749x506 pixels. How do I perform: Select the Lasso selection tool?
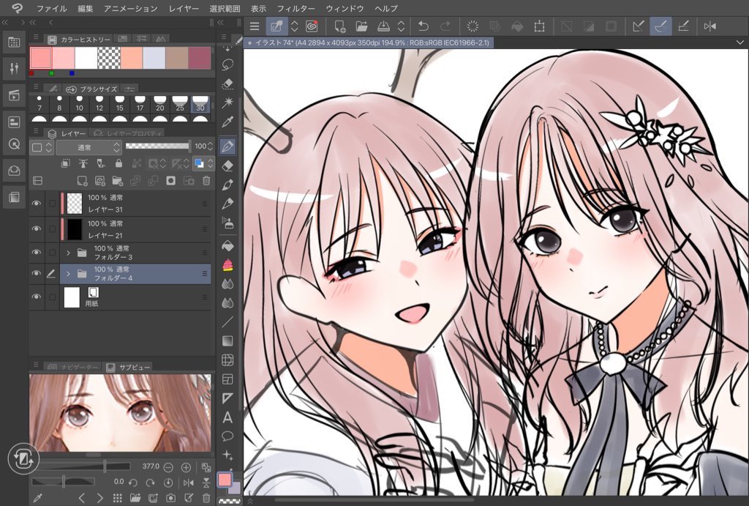[228, 64]
